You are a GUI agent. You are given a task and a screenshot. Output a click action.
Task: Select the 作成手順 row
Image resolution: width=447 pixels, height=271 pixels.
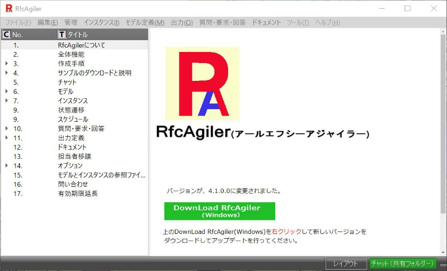pos(75,64)
